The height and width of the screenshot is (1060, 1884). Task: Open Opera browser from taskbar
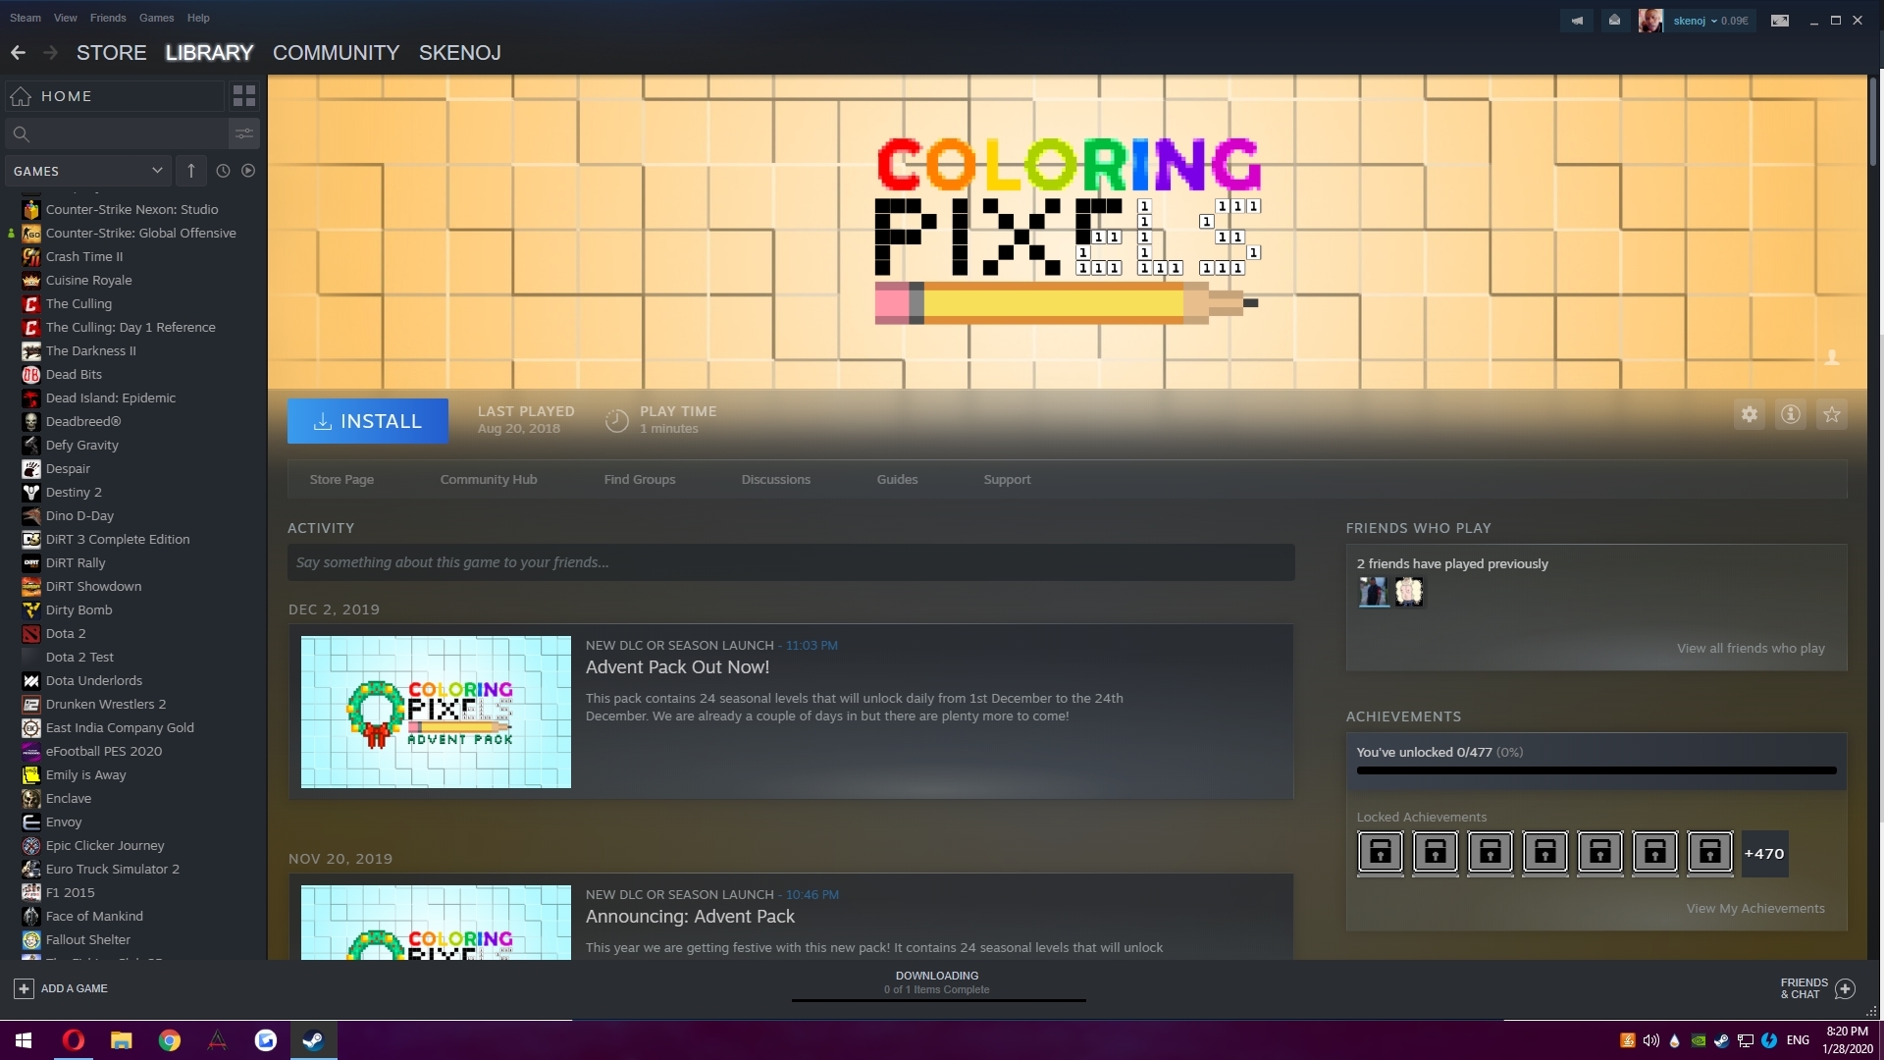click(74, 1040)
